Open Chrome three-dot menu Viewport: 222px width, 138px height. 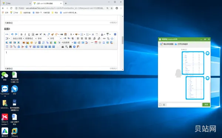pyautogui.click(x=121, y=8)
